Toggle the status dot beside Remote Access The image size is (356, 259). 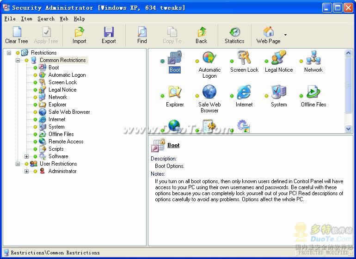(x=35, y=142)
